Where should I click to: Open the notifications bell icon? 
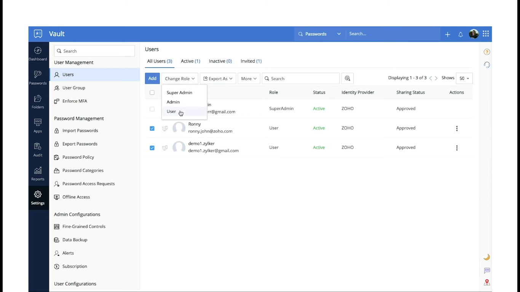(x=461, y=34)
